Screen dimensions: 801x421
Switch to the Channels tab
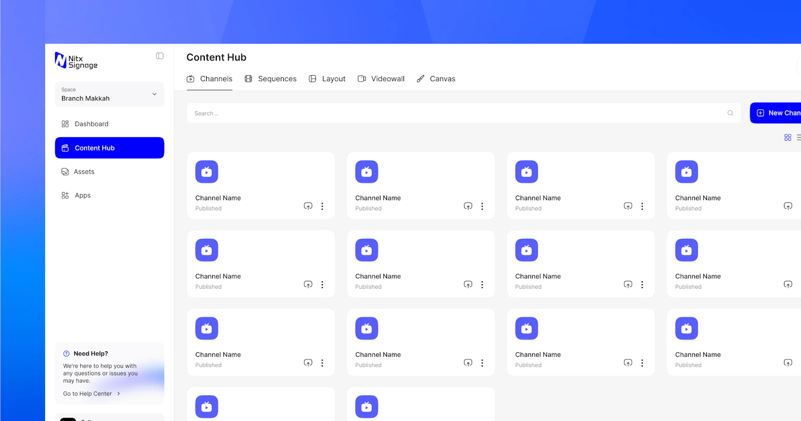(209, 79)
